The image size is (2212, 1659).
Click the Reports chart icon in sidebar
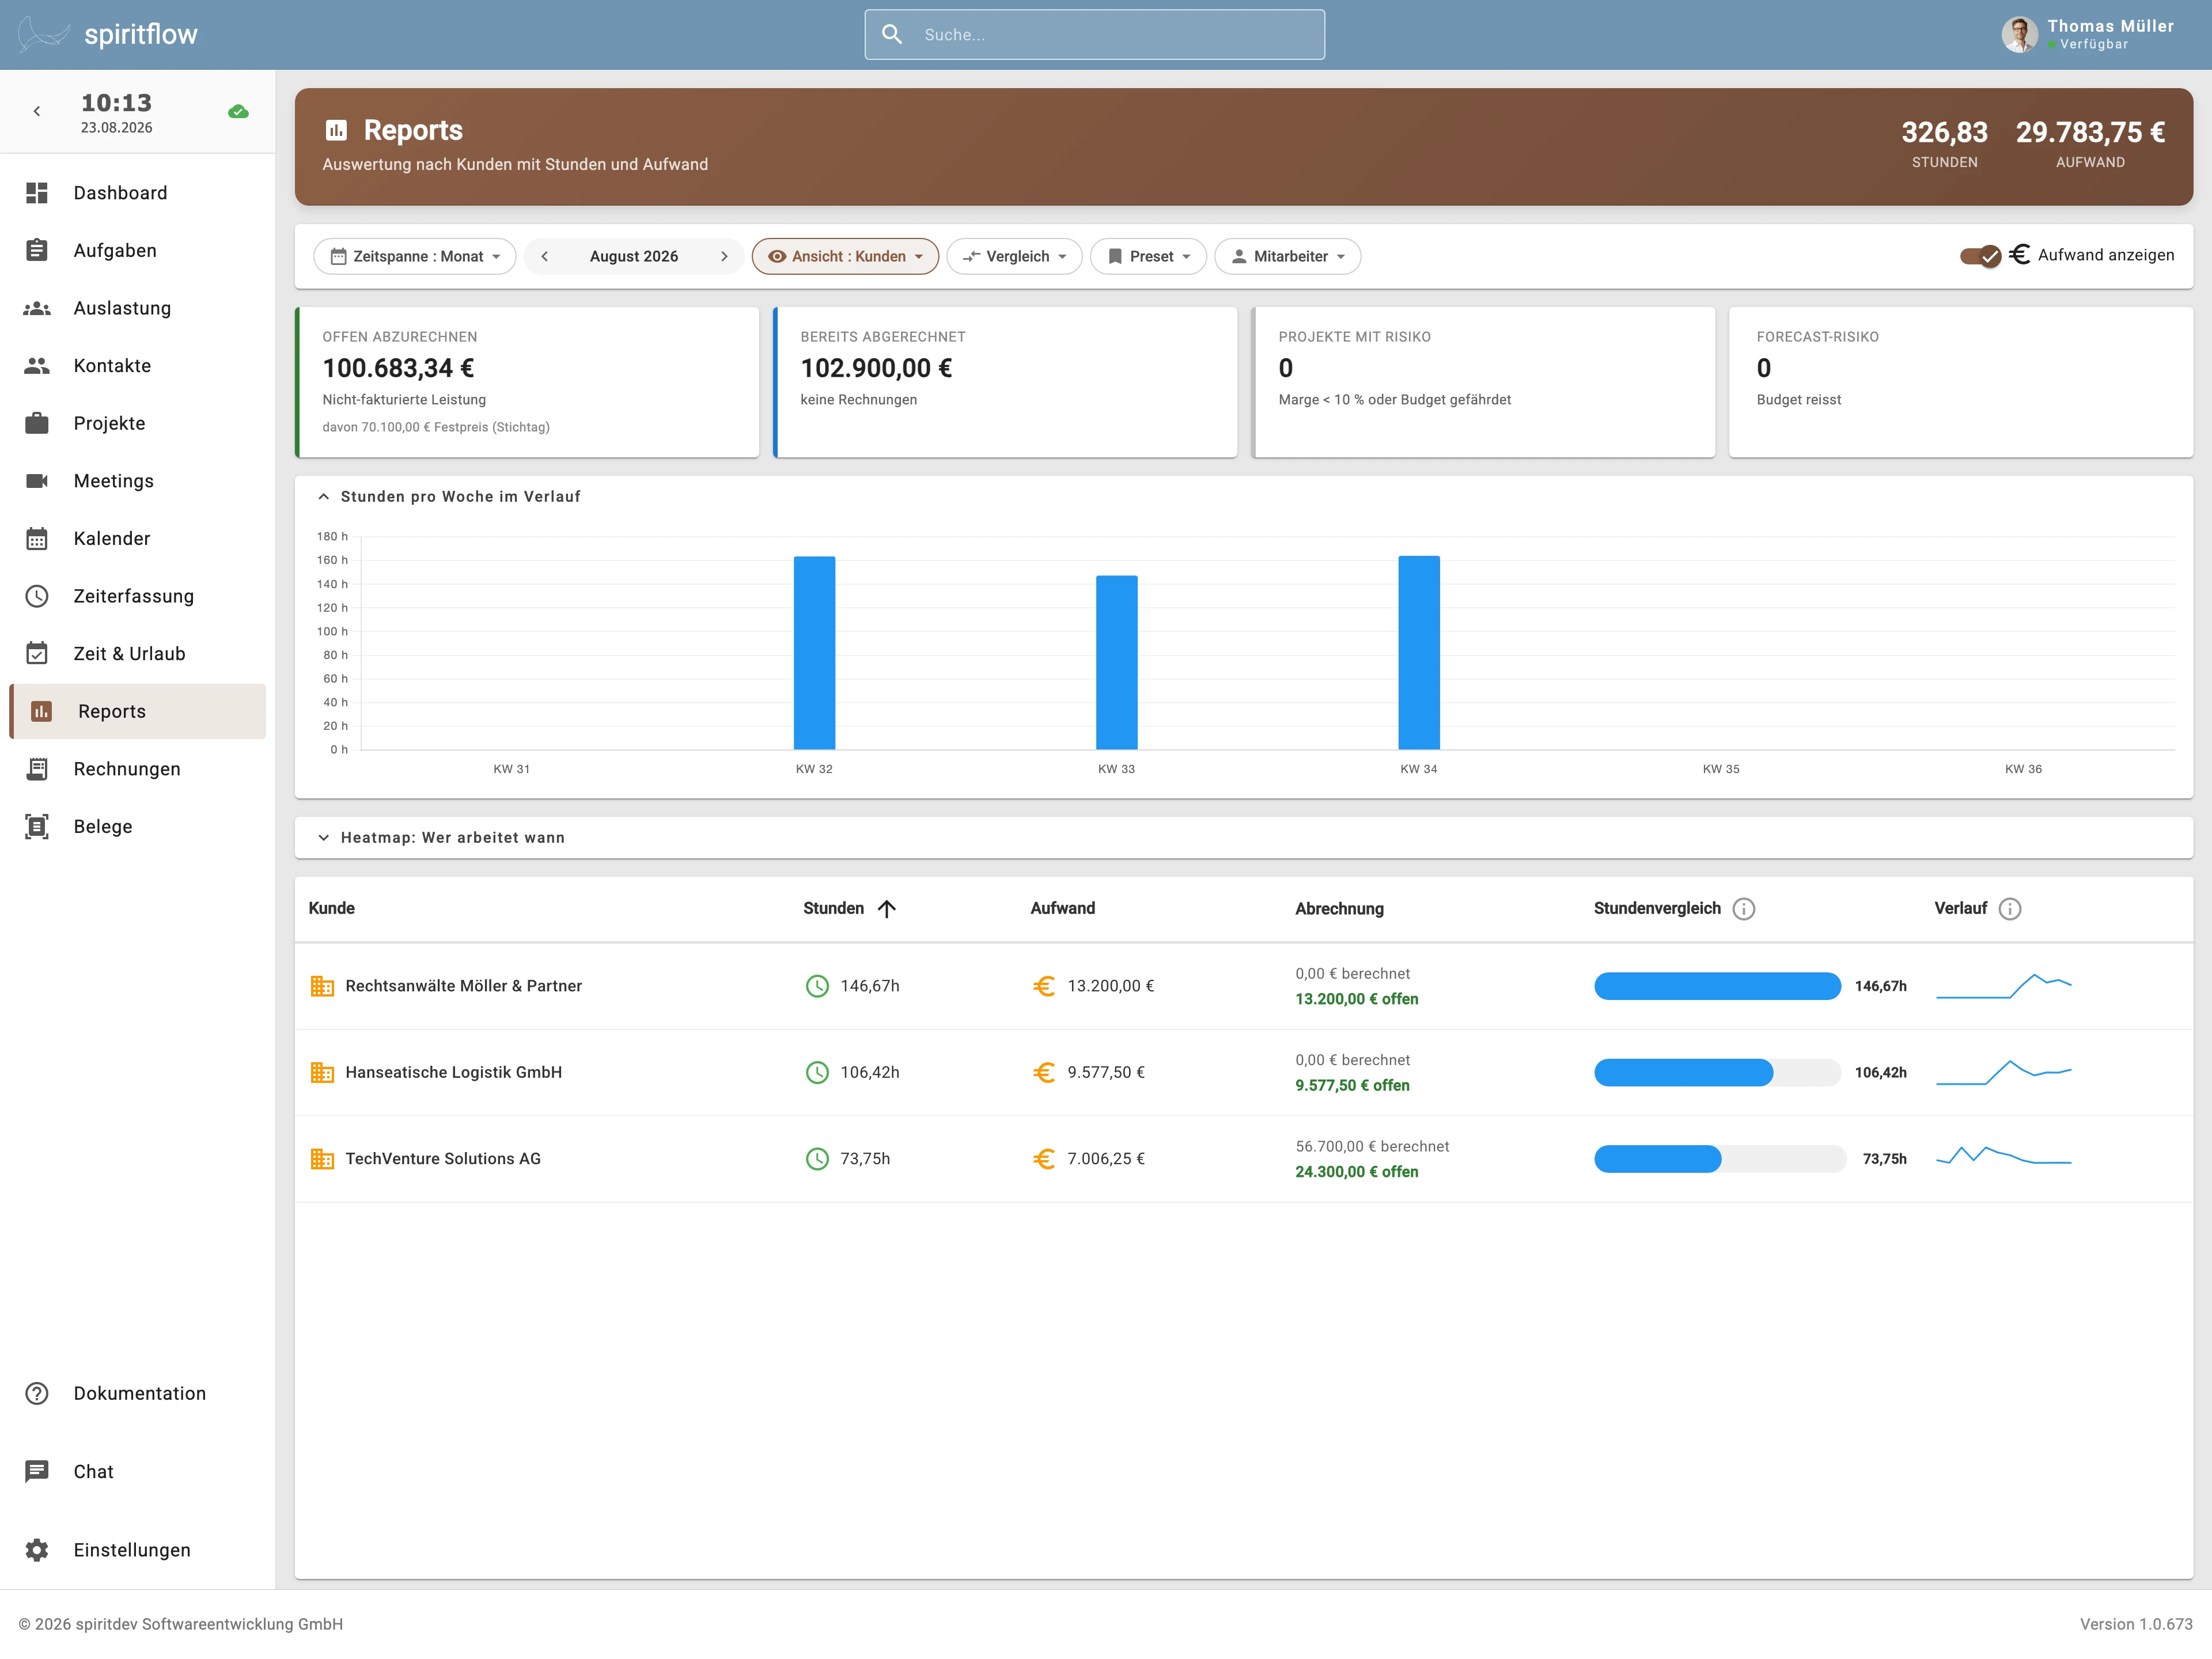[41, 711]
